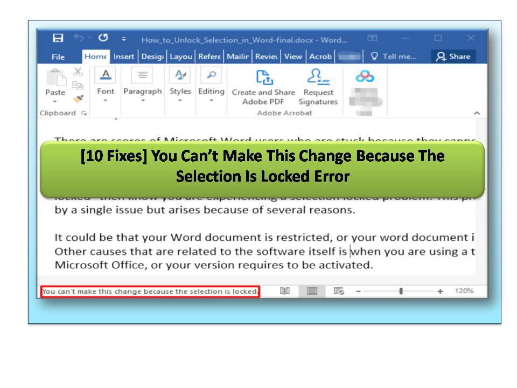
Task: Click text "by a single issue but arises"
Action: click(x=127, y=210)
